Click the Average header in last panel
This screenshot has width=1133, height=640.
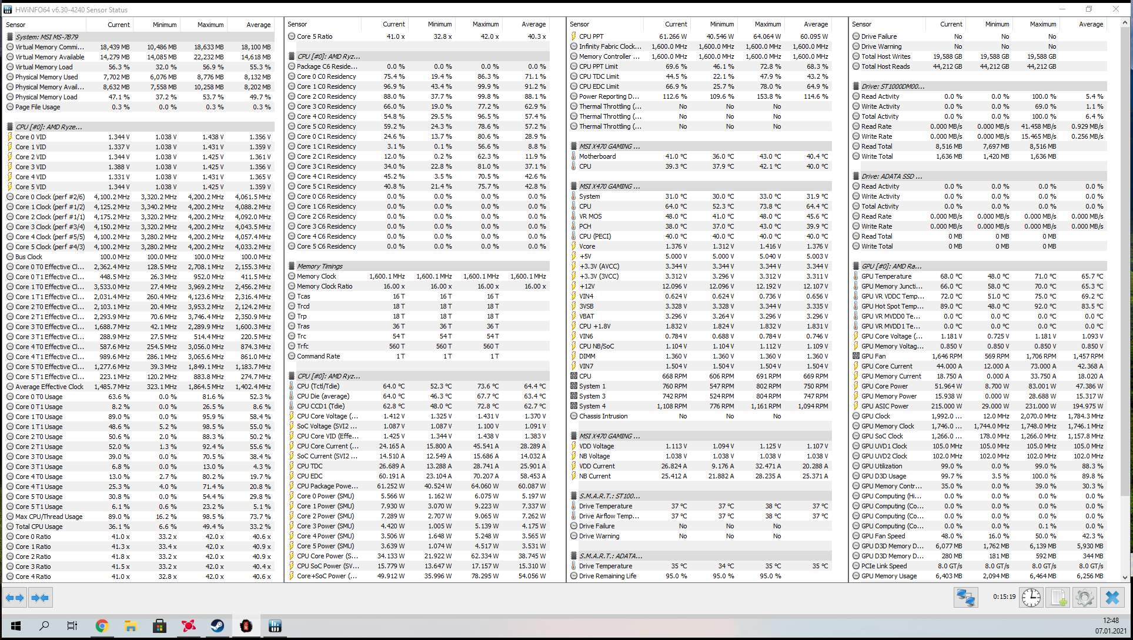1090,24
